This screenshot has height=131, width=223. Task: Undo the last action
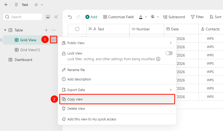tap(70, 17)
